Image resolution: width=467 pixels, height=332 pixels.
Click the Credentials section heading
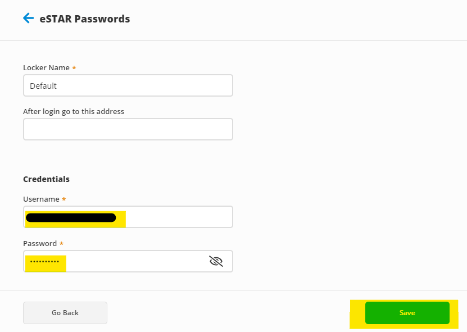(x=46, y=179)
